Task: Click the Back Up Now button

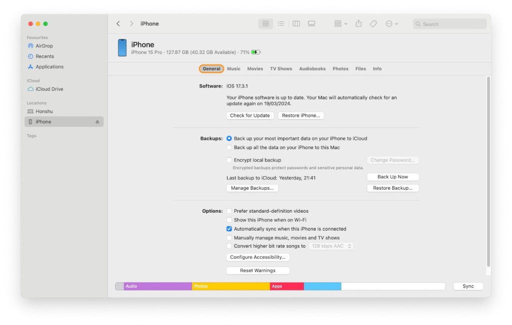Action: pyautogui.click(x=392, y=177)
